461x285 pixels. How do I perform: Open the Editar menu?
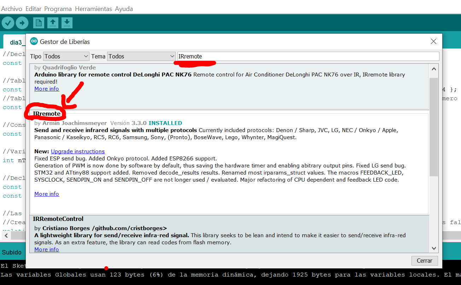click(x=33, y=9)
